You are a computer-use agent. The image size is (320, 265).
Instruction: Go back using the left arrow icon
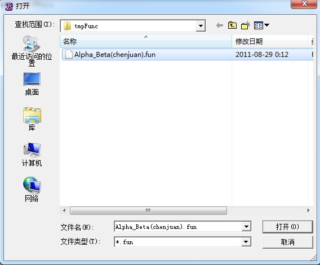click(220, 25)
